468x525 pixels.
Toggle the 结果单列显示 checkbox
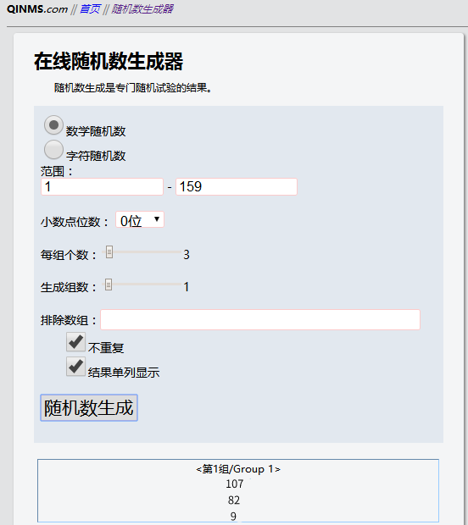(75, 367)
